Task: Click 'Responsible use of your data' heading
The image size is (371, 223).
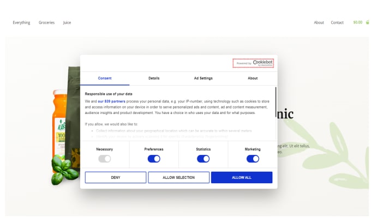Action: (109, 94)
